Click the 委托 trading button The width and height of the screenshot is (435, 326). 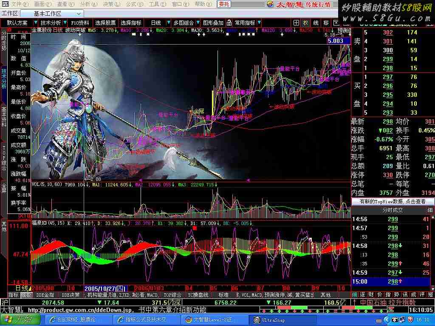[224, 4]
